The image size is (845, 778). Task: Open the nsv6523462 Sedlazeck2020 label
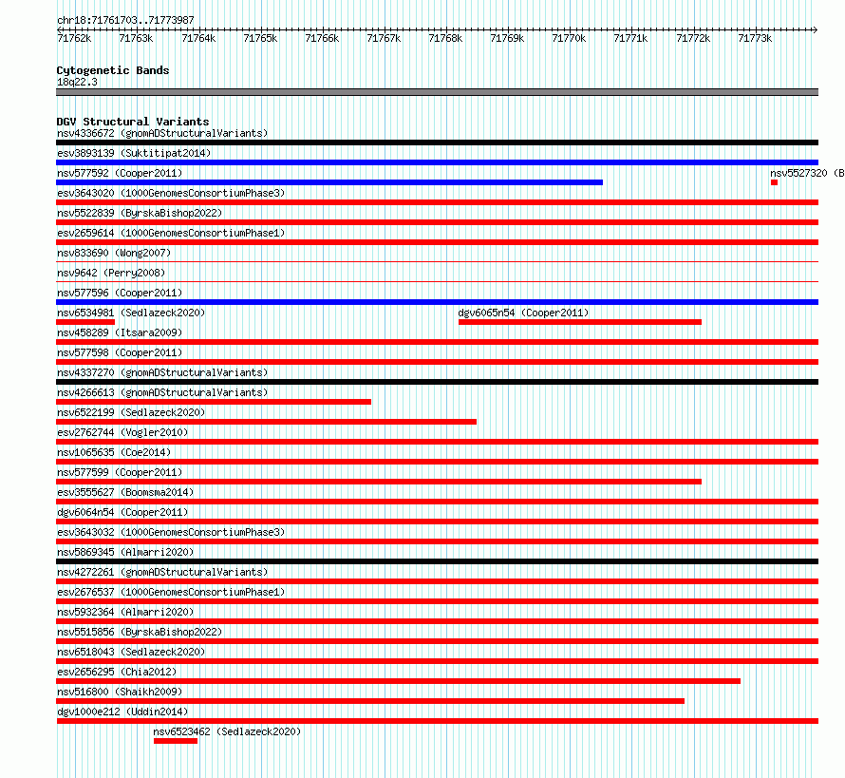point(227,731)
